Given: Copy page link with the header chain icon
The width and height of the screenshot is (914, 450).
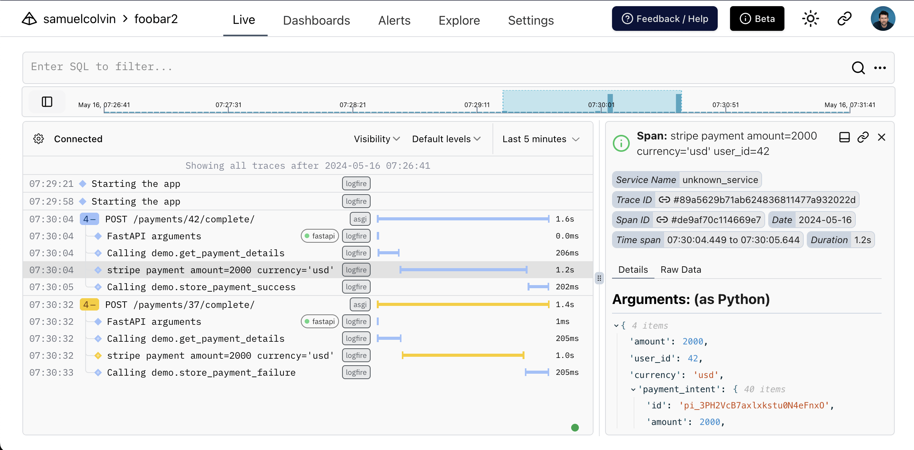Looking at the screenshot, I should [x=844, y=18].
